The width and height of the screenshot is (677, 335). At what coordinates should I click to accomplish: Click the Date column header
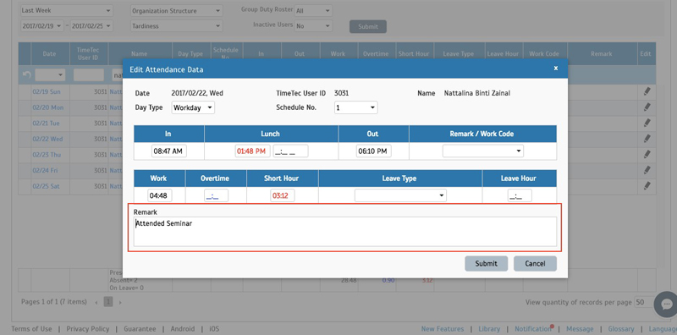coord(50,54)
